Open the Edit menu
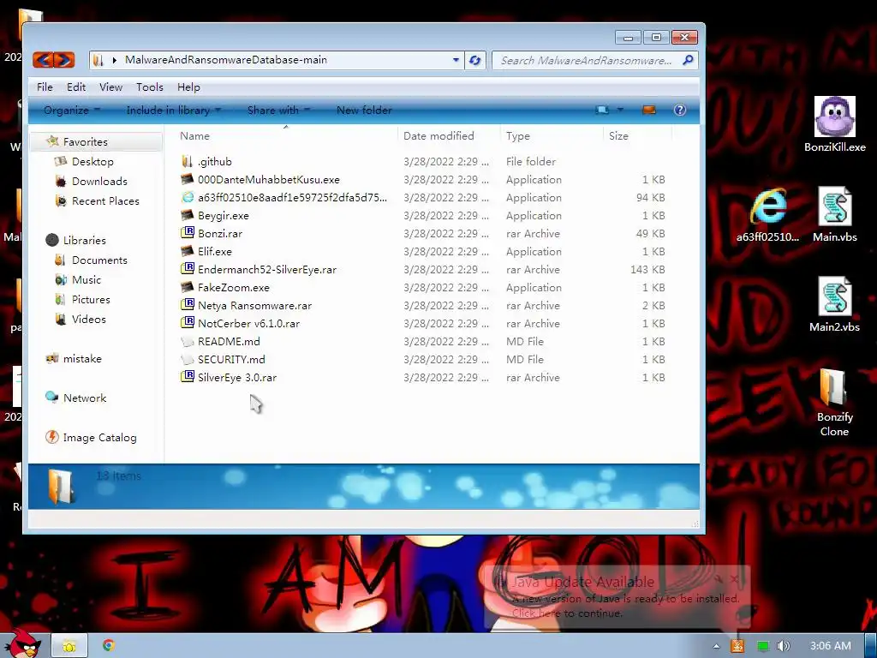The image size is (877, 658). pyautogui.click(x=76, y=87)
